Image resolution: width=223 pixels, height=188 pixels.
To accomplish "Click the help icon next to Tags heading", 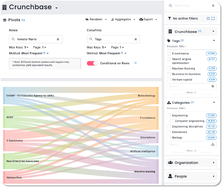I will pyautogui.click(x=182, y=40).
